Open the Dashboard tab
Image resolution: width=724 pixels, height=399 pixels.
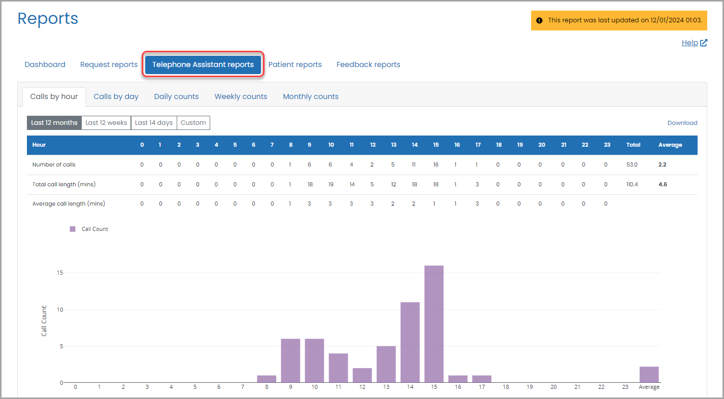pyautogui.click(x=45, y=64)
